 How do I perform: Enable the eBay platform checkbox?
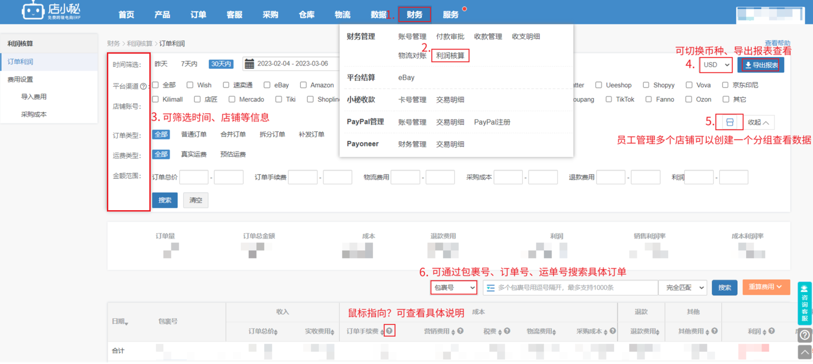[267, 85]
